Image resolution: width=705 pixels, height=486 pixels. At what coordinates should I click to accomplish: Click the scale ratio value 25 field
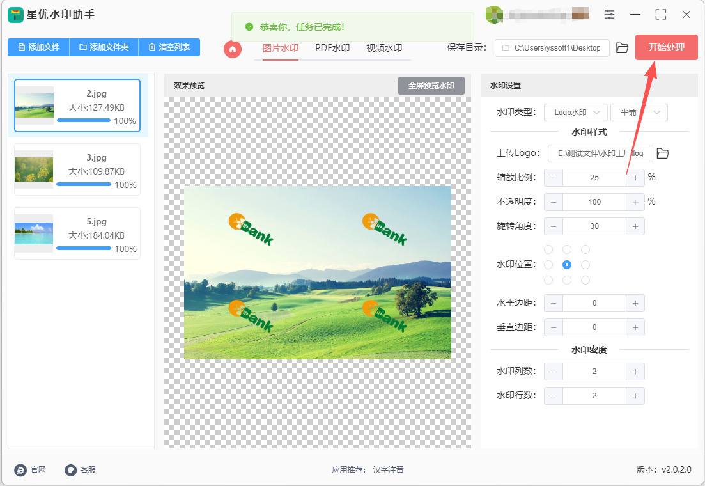click(x=594, y=178)
